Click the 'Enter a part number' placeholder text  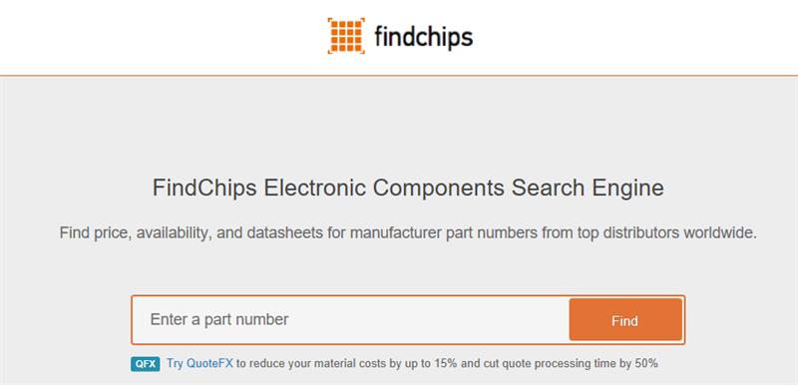(x=219, y=319)
